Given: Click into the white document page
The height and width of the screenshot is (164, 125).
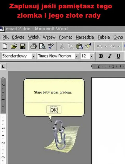Looking at the screenshot, I should point(108,120).
